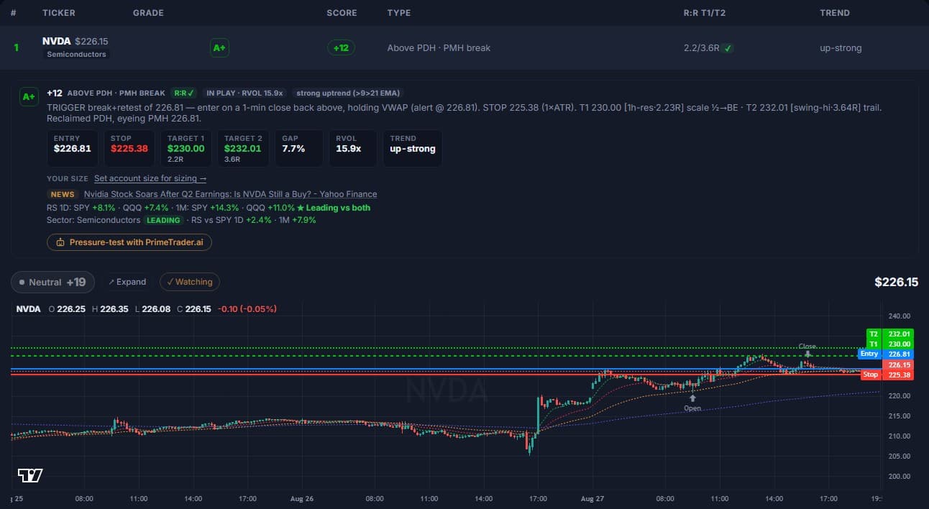Open the Nvidia Stock Soars news link
929x509 pixels.
pyautogui.click(x=230, y=194)
